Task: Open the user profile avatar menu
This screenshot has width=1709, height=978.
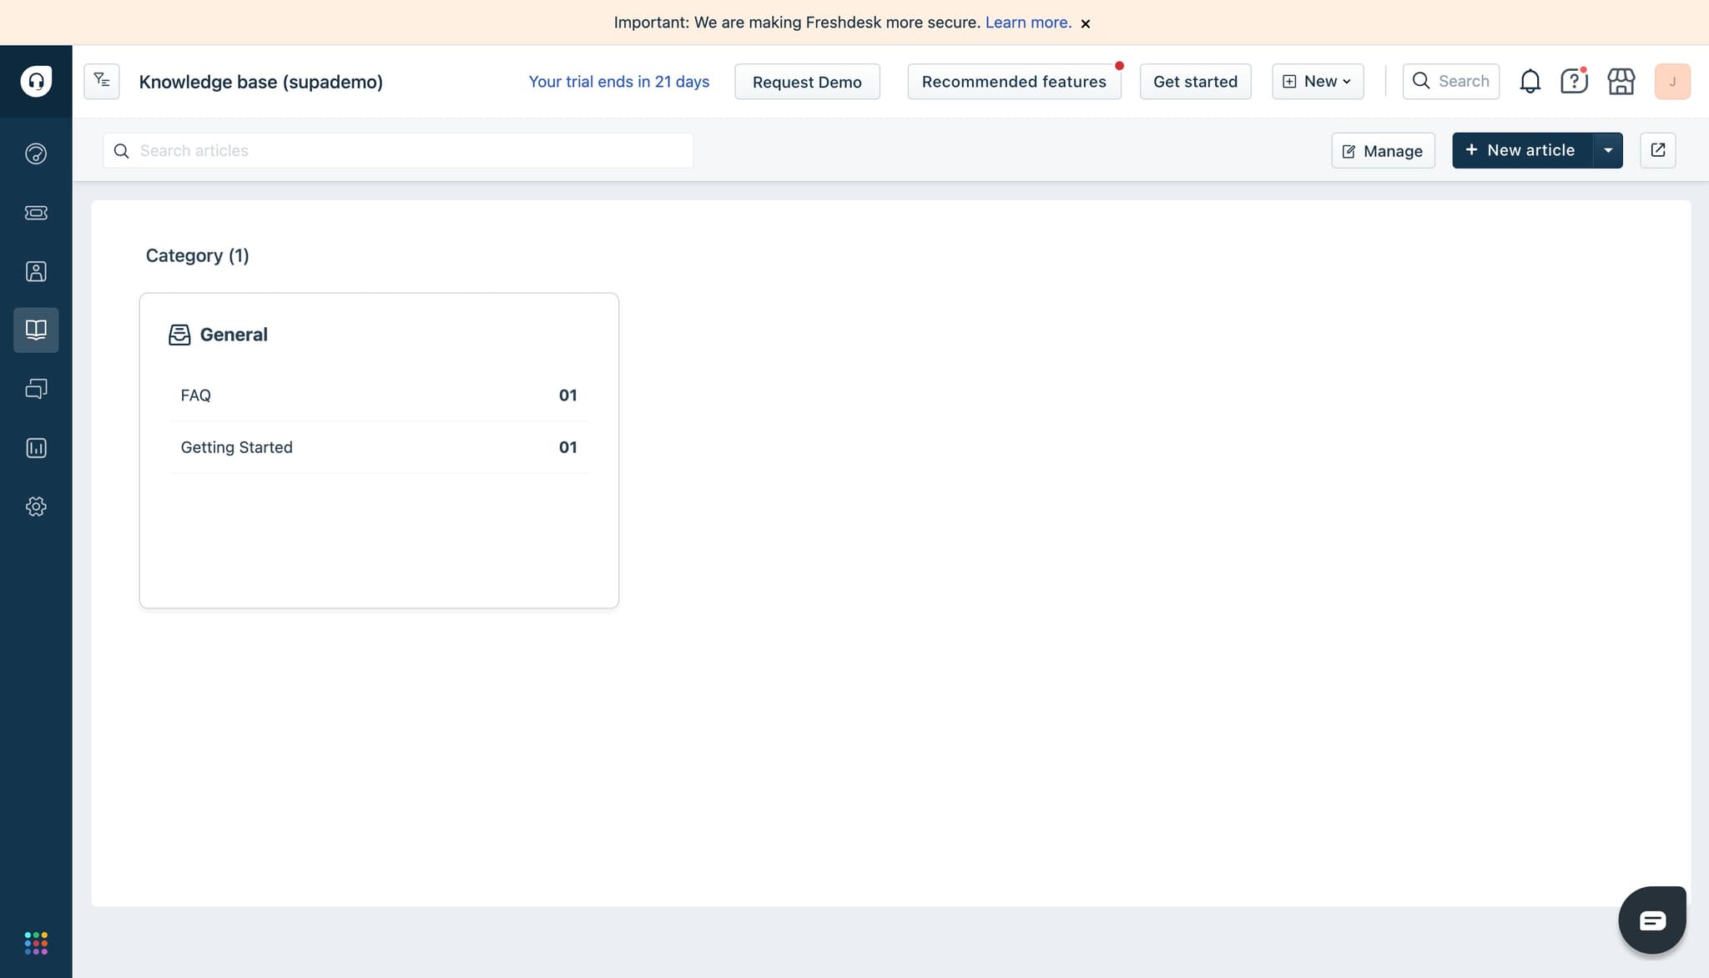Action: (1671, 82)
